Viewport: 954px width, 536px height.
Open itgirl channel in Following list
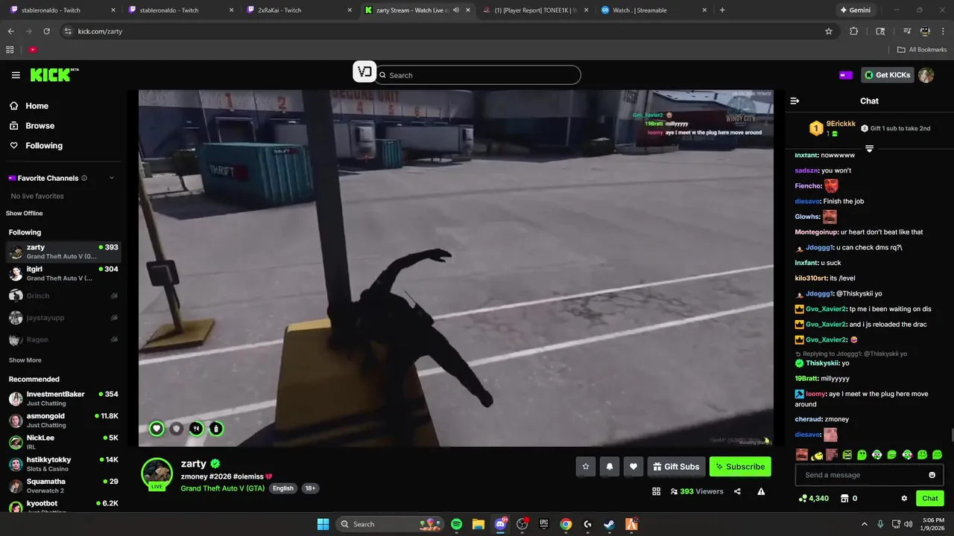(64, 273)
